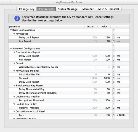138x132 pixels.
Task: Select the 'Rate' row
Action: click(69, 115)
